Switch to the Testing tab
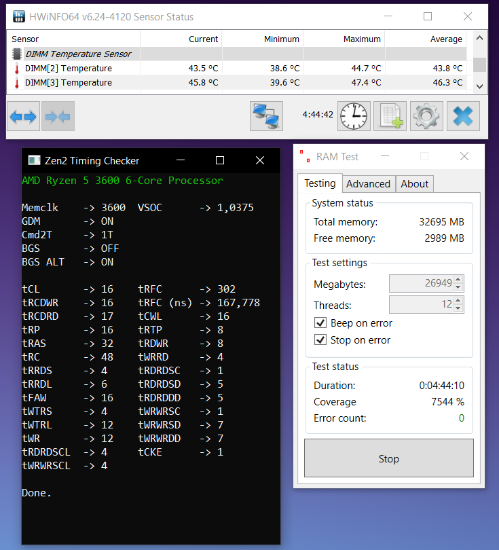 (x=320, y=183)
